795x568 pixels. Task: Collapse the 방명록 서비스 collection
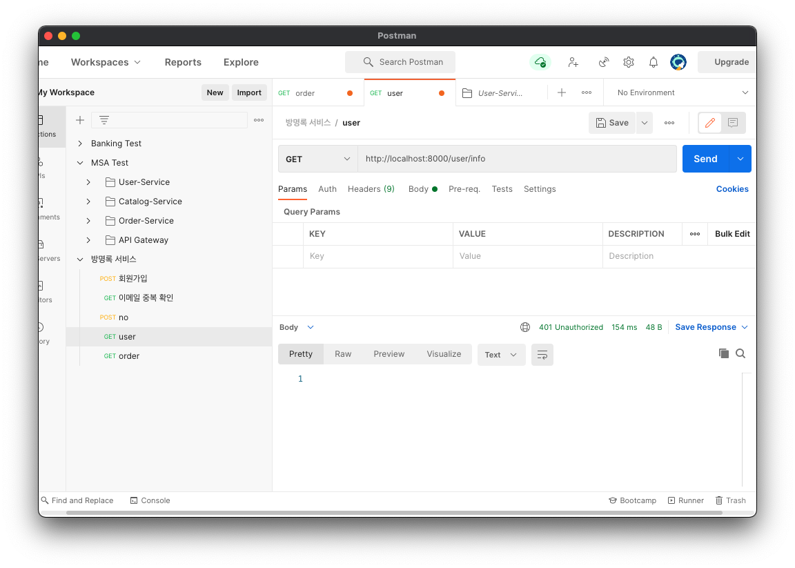coord(79,259)
